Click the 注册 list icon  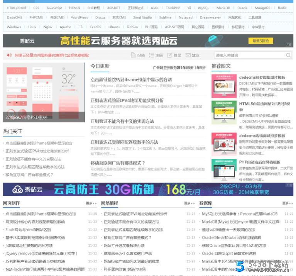(x=151, y=55)
